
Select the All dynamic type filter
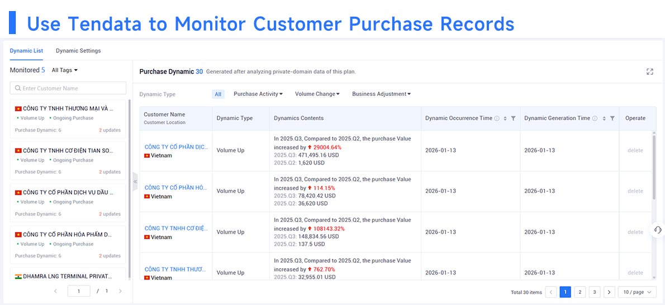pos(218,94)
